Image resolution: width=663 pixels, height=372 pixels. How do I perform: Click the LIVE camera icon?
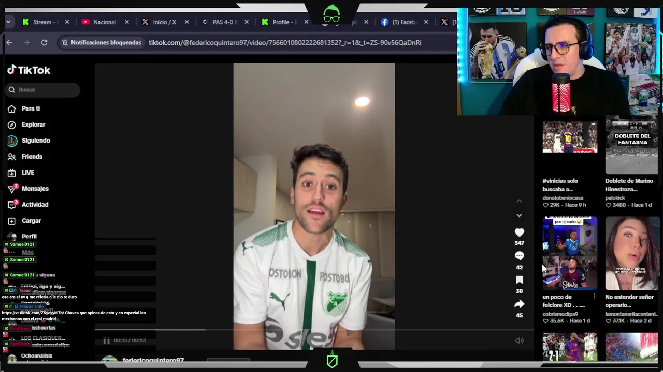tap(12, 173)
